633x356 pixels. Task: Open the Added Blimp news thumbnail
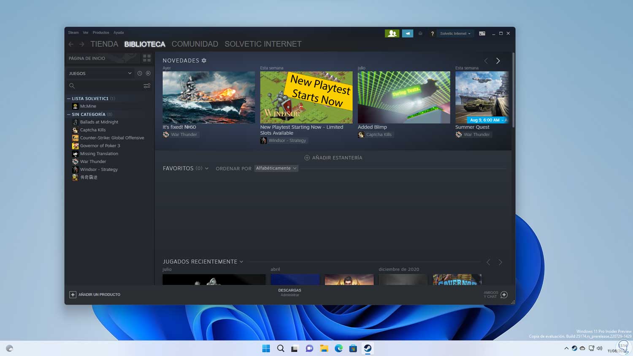tap(404, 97)
